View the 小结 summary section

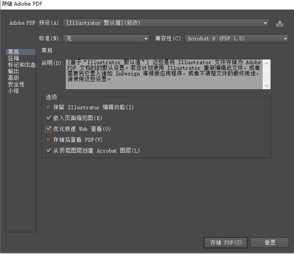coord(13,91)
